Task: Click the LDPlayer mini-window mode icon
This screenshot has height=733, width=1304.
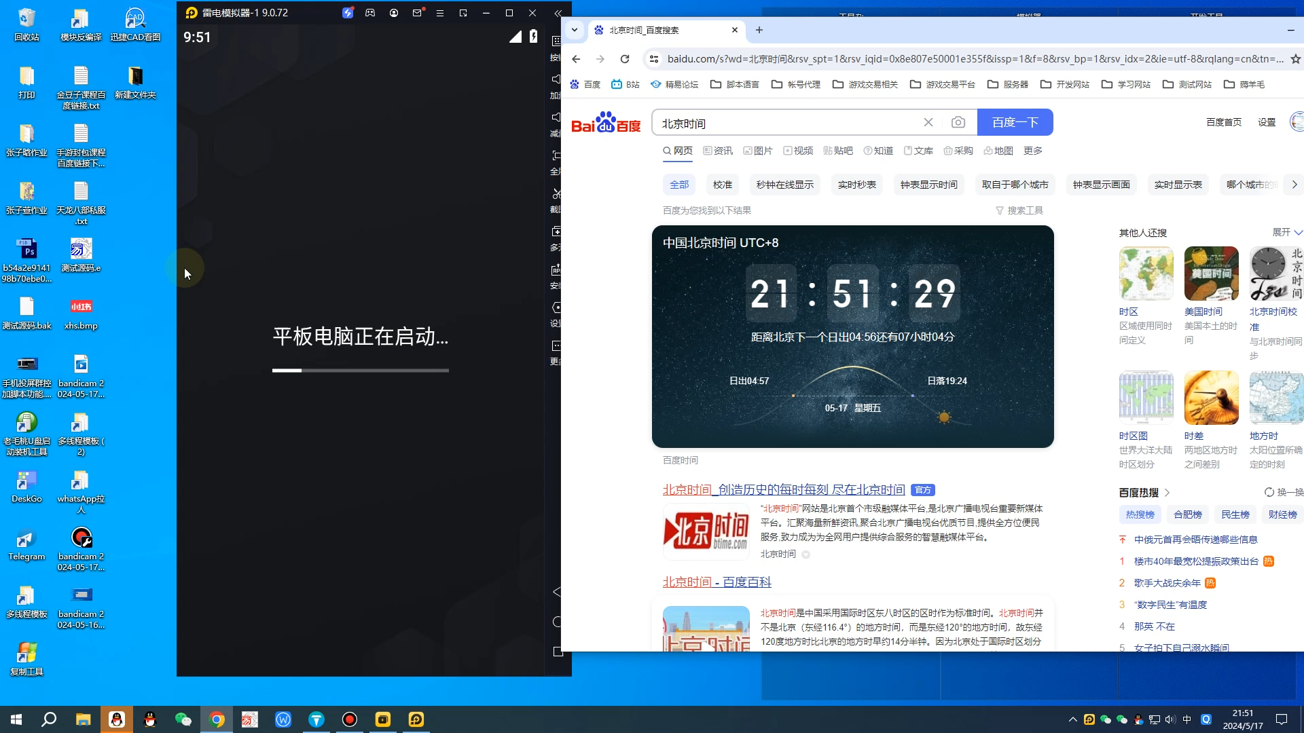Action: click(463, 13)
